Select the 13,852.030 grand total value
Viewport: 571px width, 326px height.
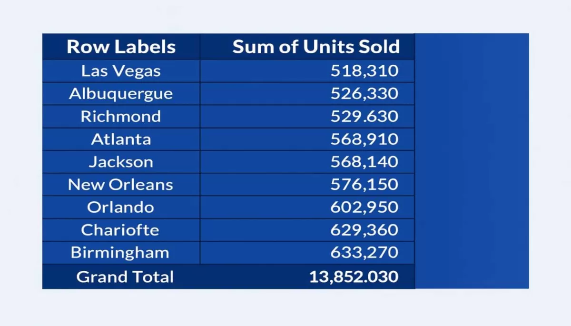pyautogui.click(x=354, y=277)
